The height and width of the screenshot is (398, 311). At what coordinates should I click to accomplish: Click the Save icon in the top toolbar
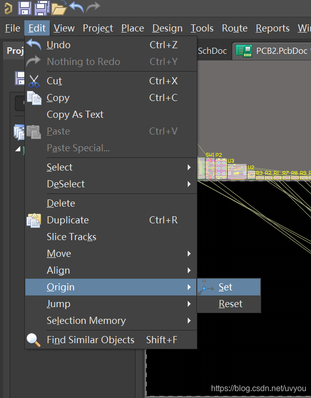click(x=25, y=8)
